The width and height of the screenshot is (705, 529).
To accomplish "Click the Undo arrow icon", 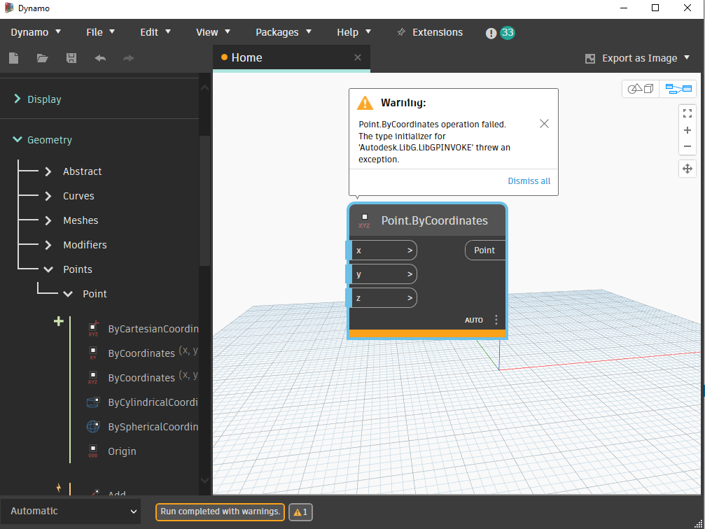I will coord(100,59).
